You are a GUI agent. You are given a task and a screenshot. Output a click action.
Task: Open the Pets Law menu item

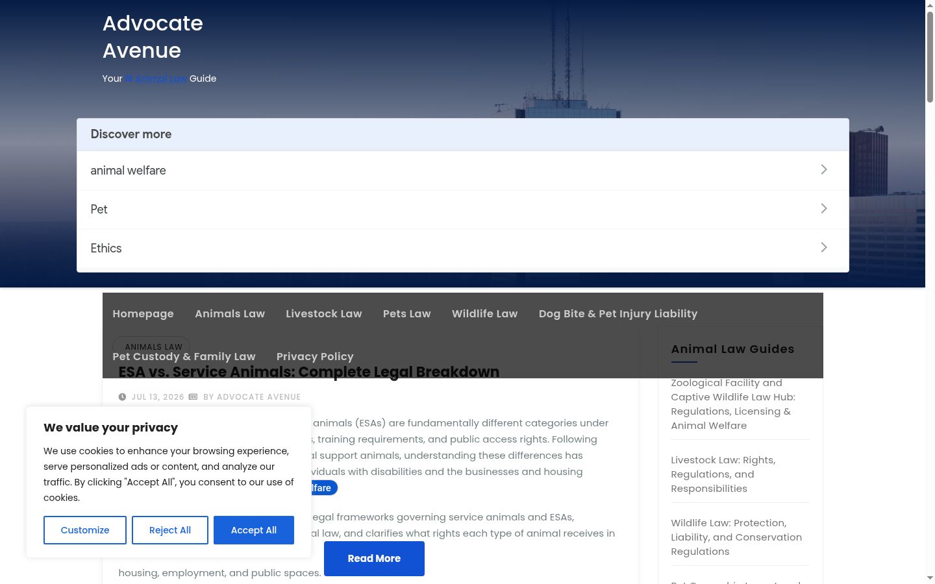(x=407, y=313)
